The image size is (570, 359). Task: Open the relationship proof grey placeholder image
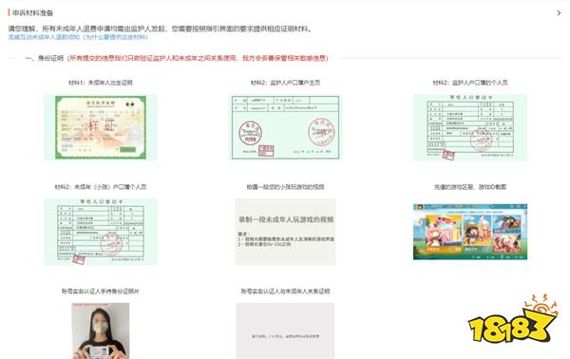click(285, 331)
